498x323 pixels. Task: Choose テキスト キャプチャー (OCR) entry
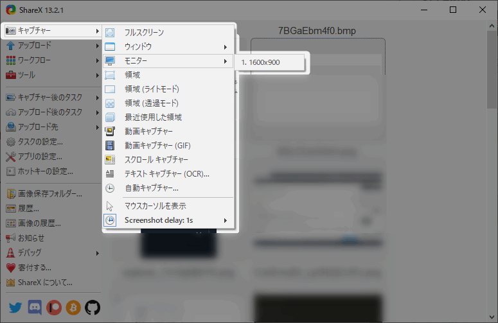(x=169, y=173)
